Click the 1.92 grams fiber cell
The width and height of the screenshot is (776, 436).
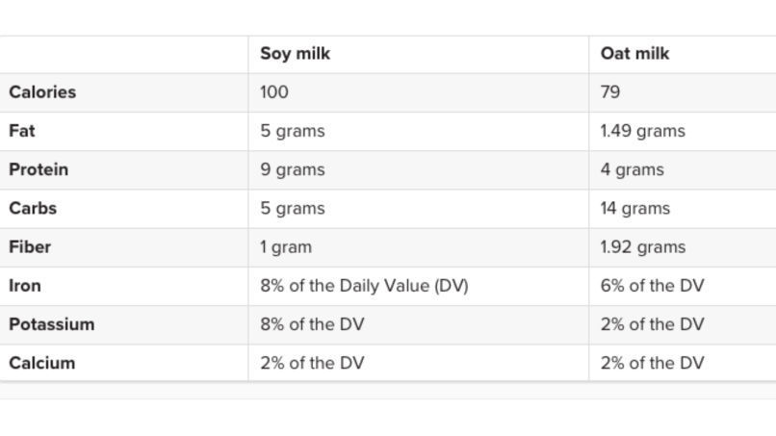click(x=643, y=246)
